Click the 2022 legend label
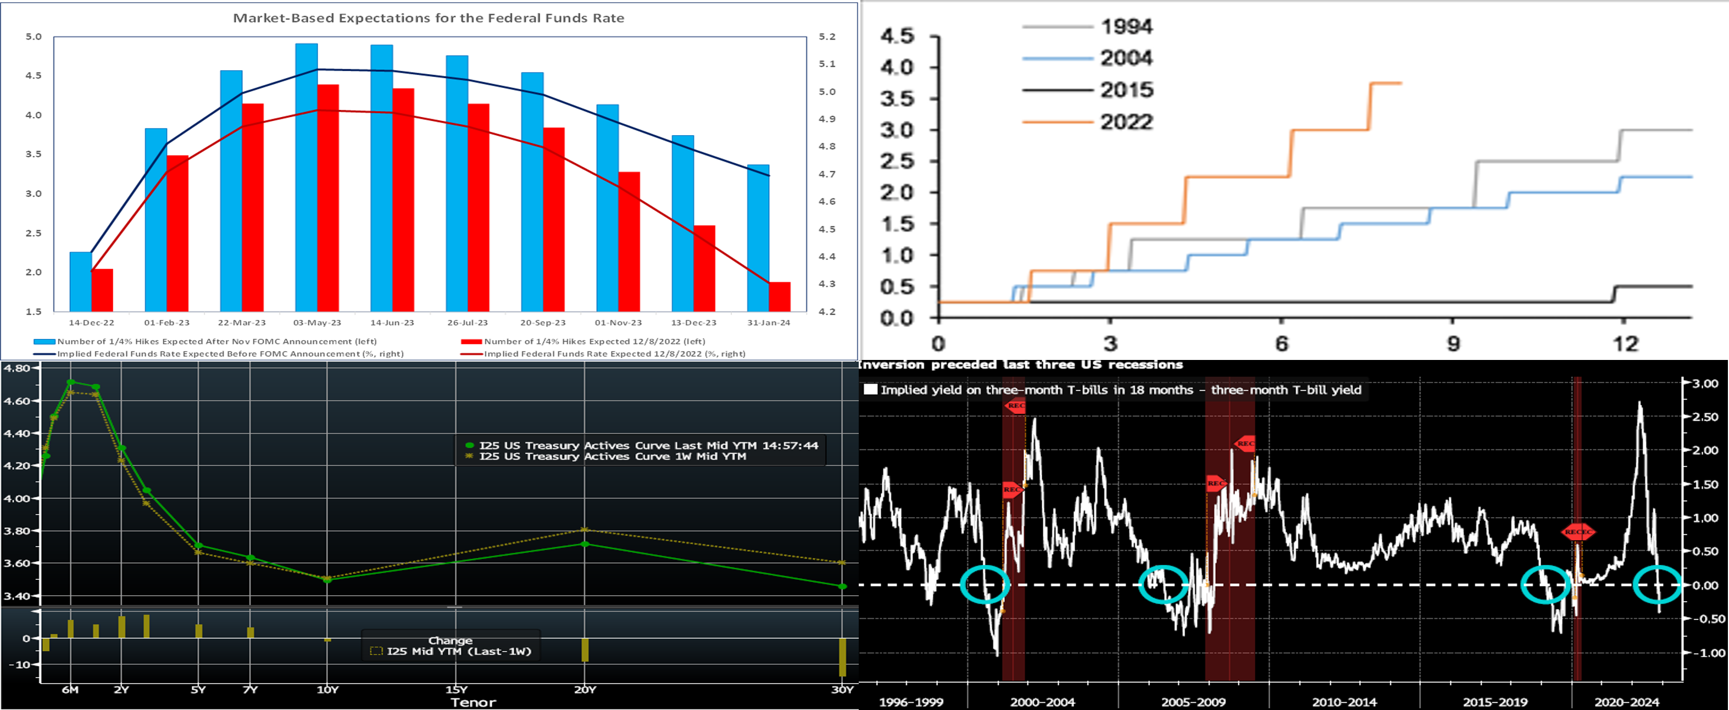 (x=1126, y=122)
